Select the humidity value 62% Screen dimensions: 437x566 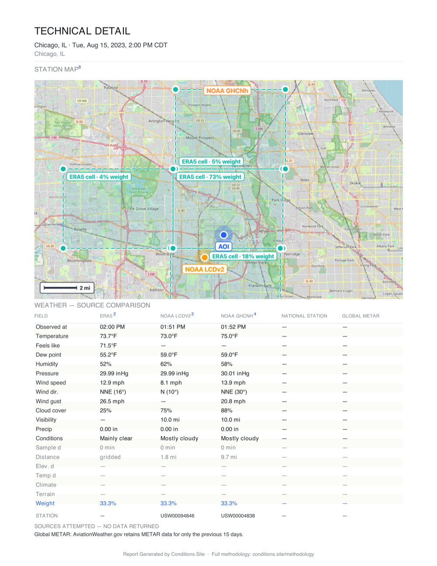coord(166,364)
